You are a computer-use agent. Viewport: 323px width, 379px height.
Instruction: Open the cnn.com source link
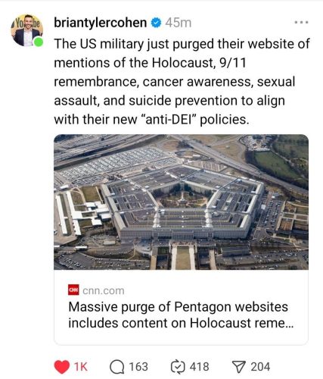point(104,290)
